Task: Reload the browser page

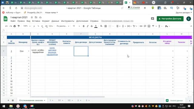Action: click(x=16, y=8)
